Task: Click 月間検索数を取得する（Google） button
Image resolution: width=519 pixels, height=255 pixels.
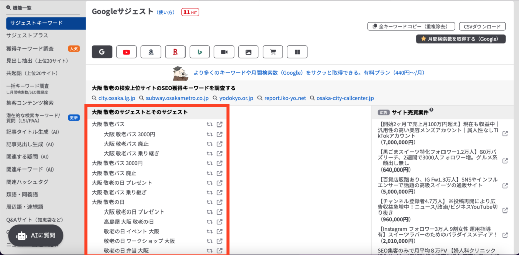Action: coord(460,38)
